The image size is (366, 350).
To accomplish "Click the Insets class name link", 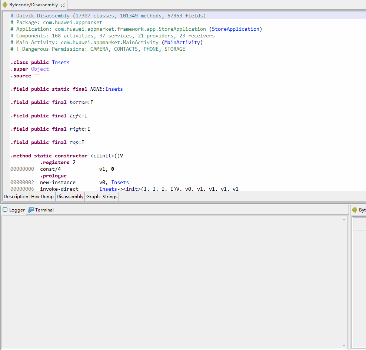I will point(61,62).
